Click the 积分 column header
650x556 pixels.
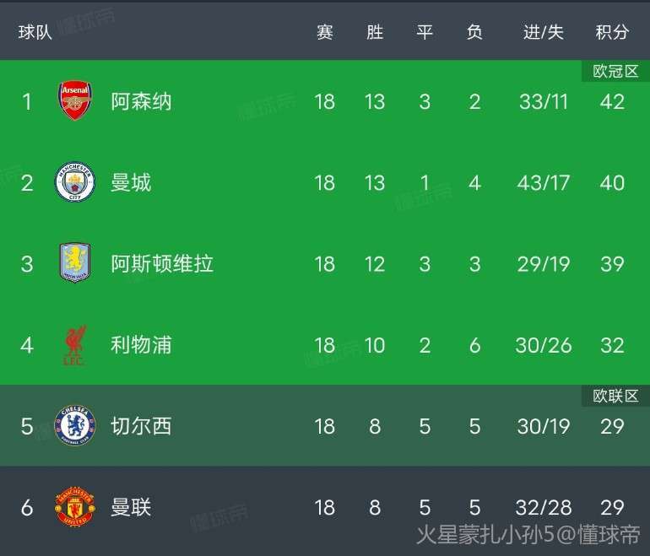coord(612,32)
